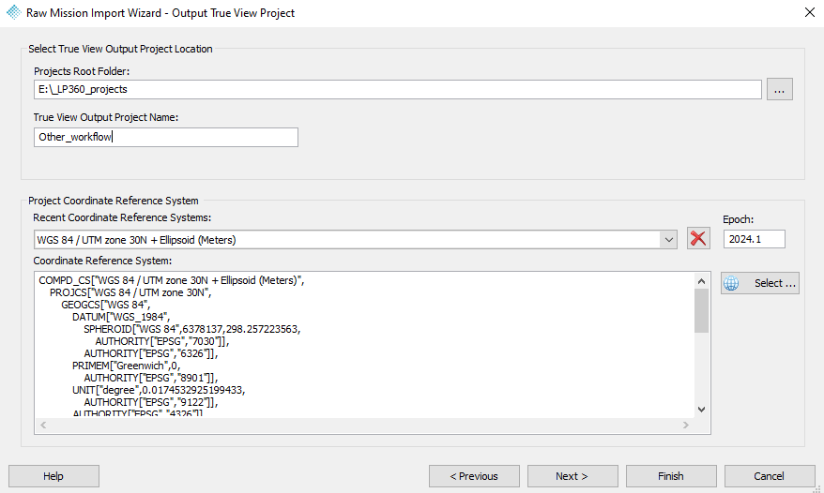
Task: Click the UNIT degree line
Action: (159, 390)
